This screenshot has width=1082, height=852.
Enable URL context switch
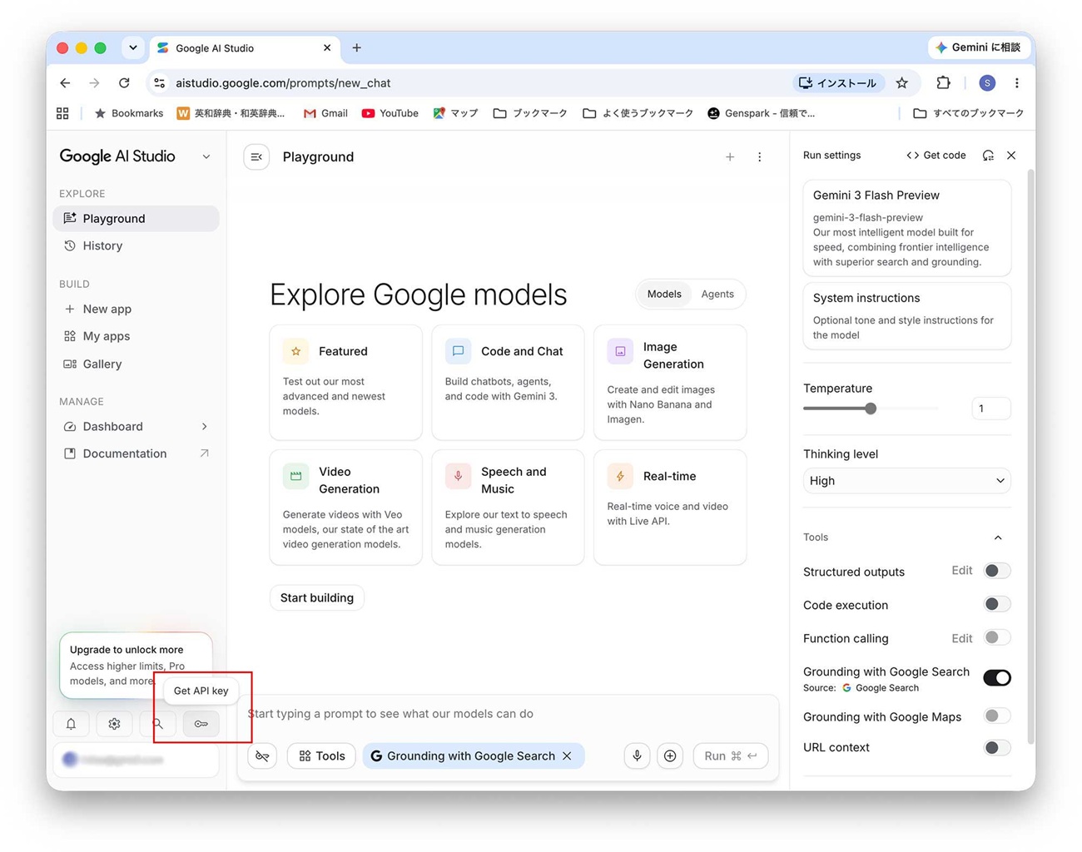click(997, 747)
